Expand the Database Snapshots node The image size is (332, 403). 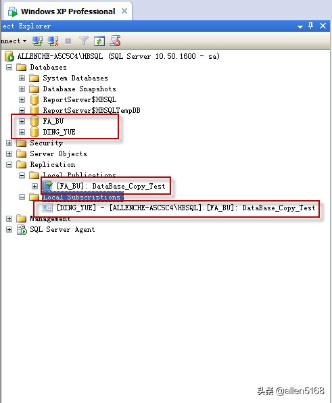22,89
